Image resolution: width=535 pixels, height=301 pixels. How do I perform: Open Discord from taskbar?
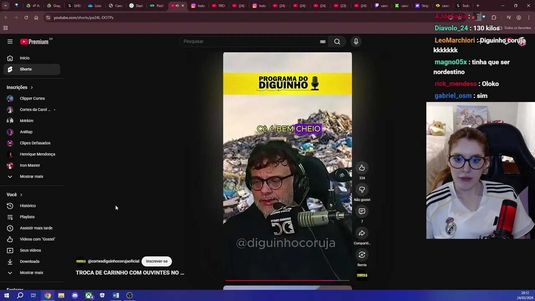pos(75,296)
